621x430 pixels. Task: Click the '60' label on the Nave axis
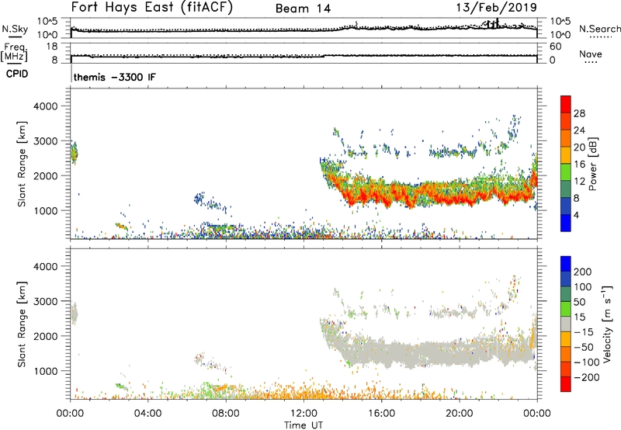coord(556,47)
